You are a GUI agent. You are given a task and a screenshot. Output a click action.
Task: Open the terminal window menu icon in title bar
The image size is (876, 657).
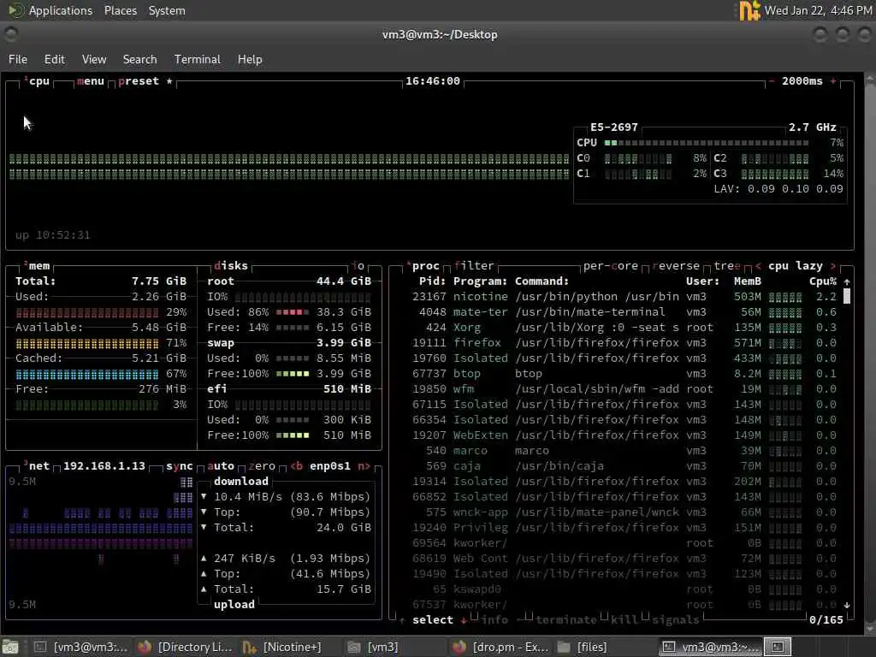pos(10,34)
